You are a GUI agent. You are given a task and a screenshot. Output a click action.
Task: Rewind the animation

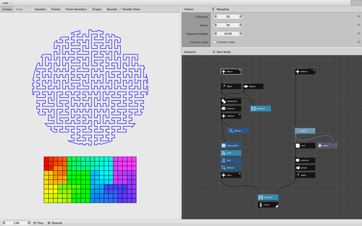pyautogui.click(x=55, y=223)
